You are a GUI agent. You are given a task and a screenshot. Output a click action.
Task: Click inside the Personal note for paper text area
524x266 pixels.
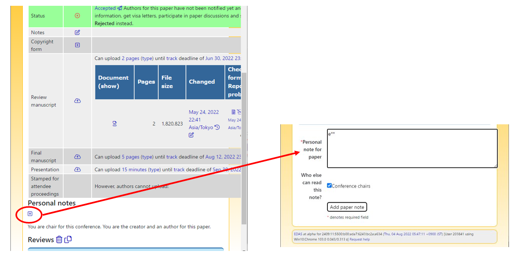coord(412,149)
